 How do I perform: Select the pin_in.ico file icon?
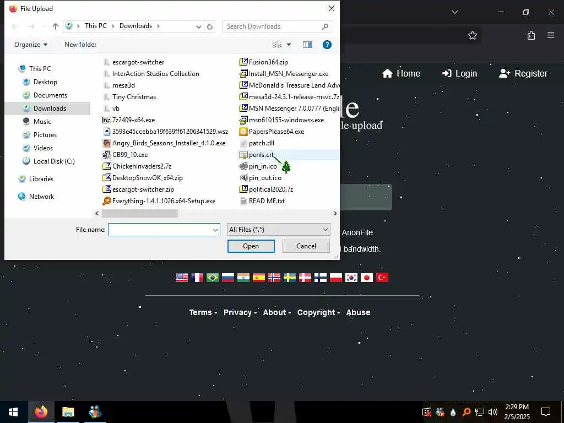pos(243,166)
